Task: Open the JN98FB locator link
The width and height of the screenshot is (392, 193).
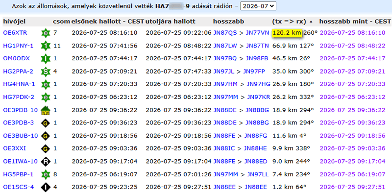Action: pyautogui.click(x=257, y=58)
